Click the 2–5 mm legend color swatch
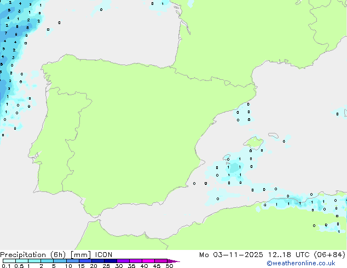 [x=47, y=261]
